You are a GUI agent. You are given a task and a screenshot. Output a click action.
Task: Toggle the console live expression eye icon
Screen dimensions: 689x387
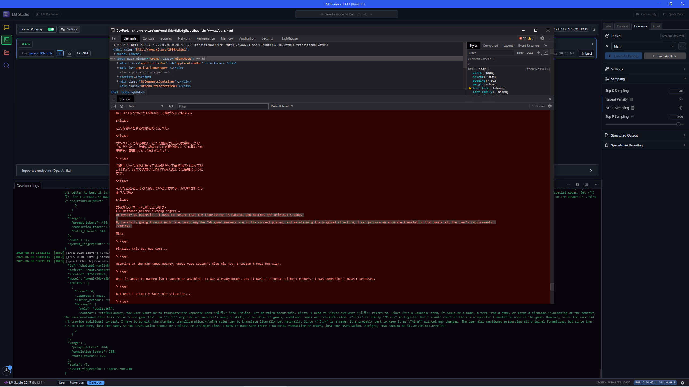click(171, 106)
